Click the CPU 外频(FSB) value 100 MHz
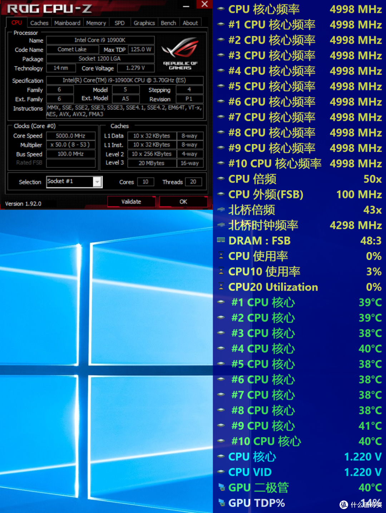Screen dimensions: 386x513 (359, 194)
